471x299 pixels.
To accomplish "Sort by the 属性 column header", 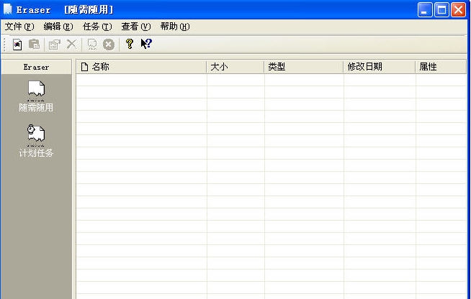I will tap(441, 67).
